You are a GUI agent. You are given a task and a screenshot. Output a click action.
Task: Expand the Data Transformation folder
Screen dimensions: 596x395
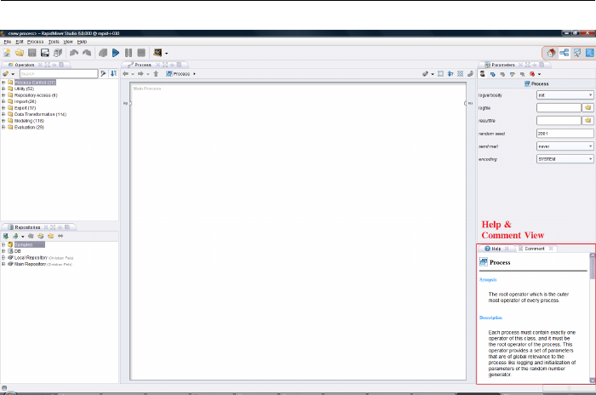pos(3,114)
